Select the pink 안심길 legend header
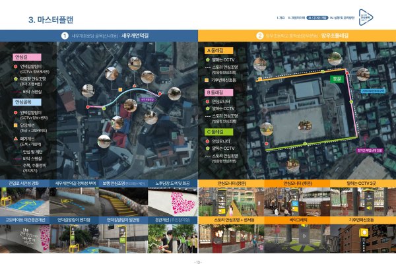 (27, 57)
